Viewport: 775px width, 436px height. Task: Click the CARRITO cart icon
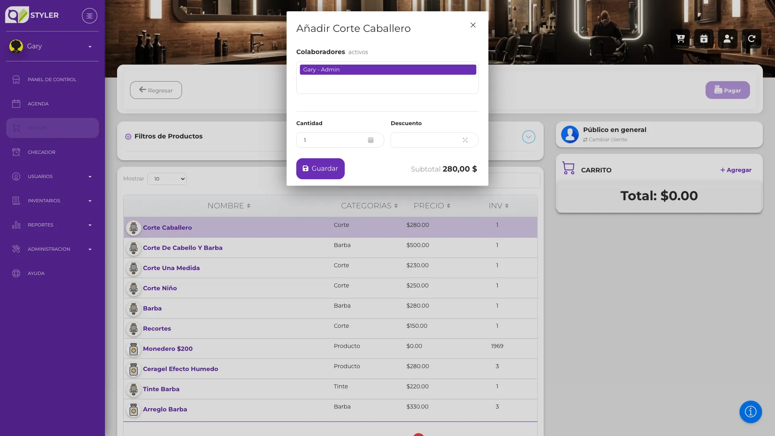click(x=568, y=168)
